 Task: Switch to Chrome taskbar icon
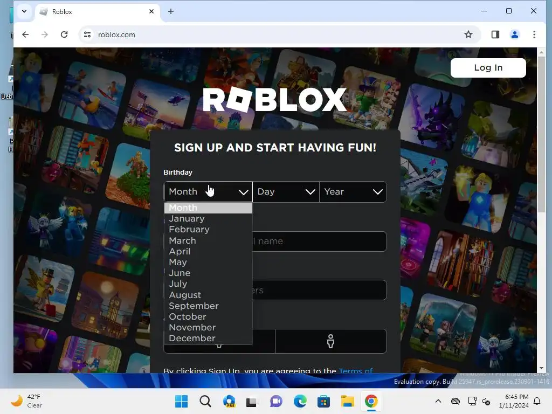pyautogui.click(x=371, y=401)
